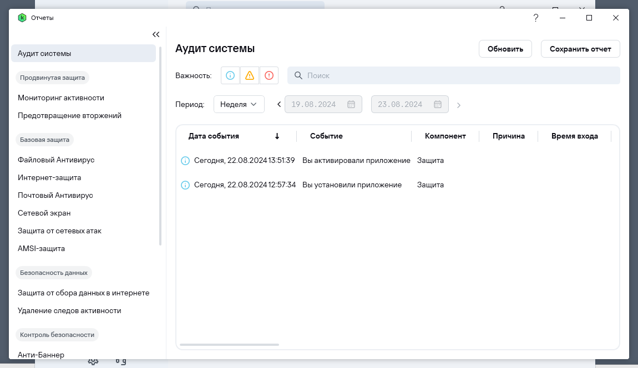Toggle the critical importance filter
This screenshot has height=368, width=638.
coord(269,75)
